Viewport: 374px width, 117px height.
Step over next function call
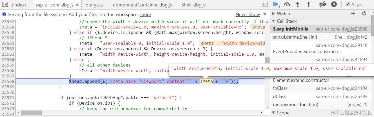click(287, 4)
